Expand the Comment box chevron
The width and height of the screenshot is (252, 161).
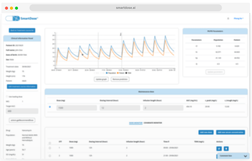point(246,156)
